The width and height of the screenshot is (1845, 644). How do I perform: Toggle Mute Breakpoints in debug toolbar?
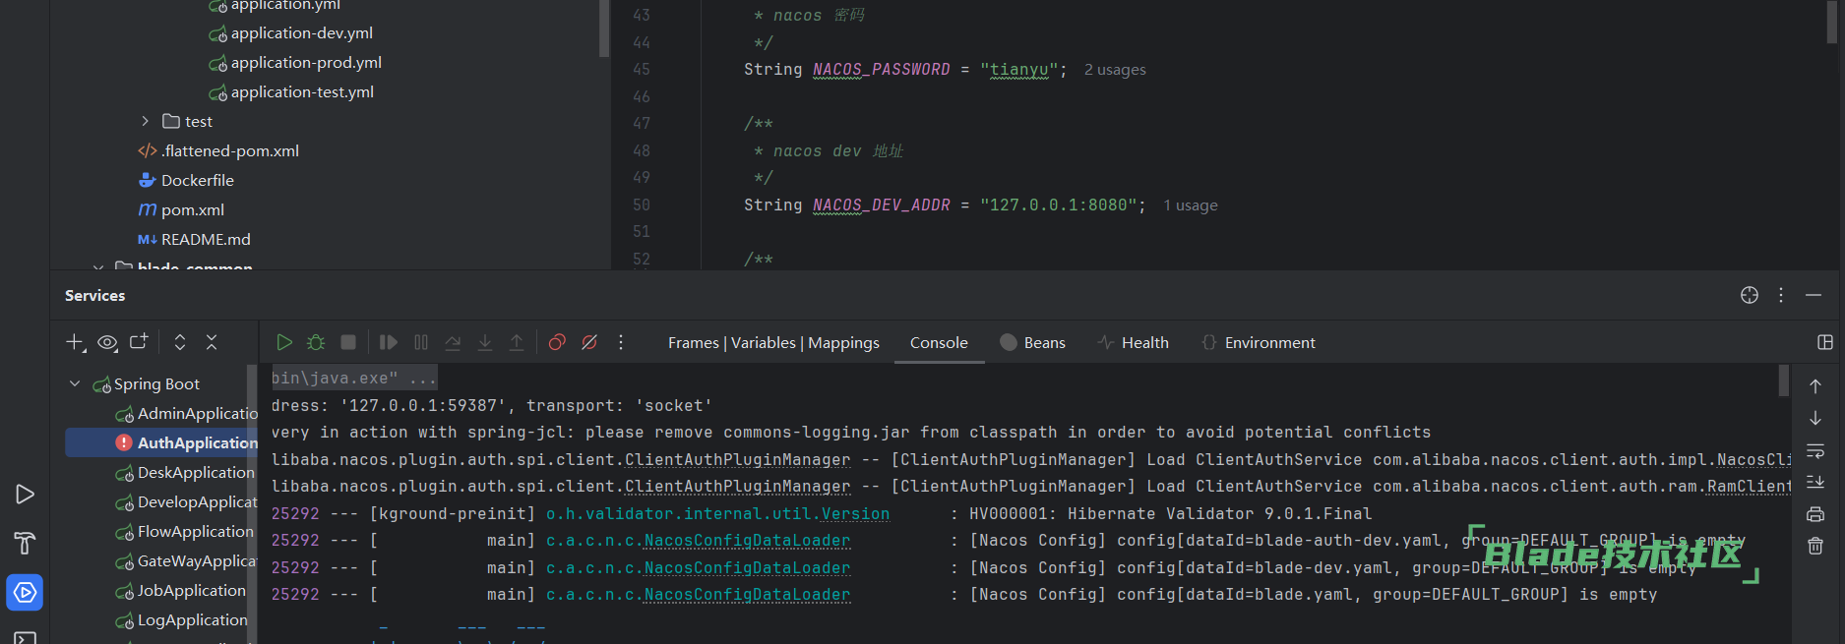(x=589, y=342)
